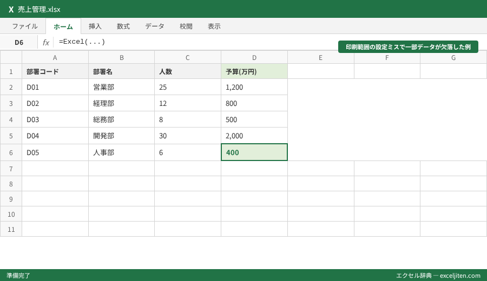Screen dimensions: 487x281
Task: Click the 人数 header cell
Action: (x=188, y=72)
